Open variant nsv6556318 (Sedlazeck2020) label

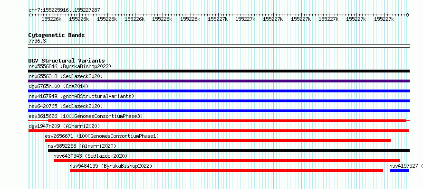(66, 76)
